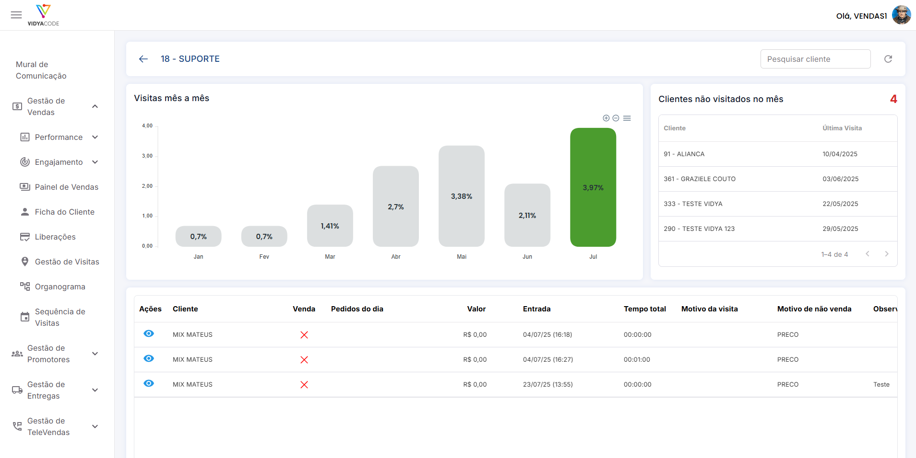This screenshot has width=916, height=458.
Task: Focus the Pesquisar cliente search field
Action: pyautogui.click(x=815, y=59)
